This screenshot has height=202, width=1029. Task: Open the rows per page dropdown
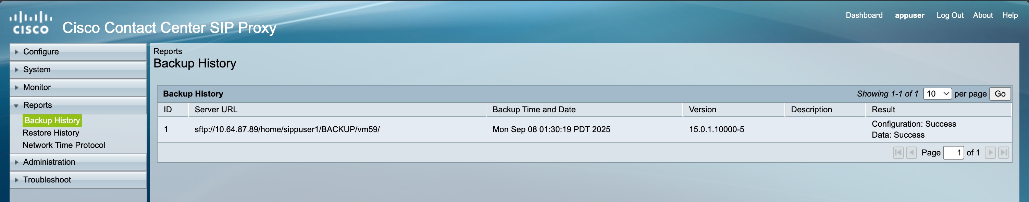937,94
